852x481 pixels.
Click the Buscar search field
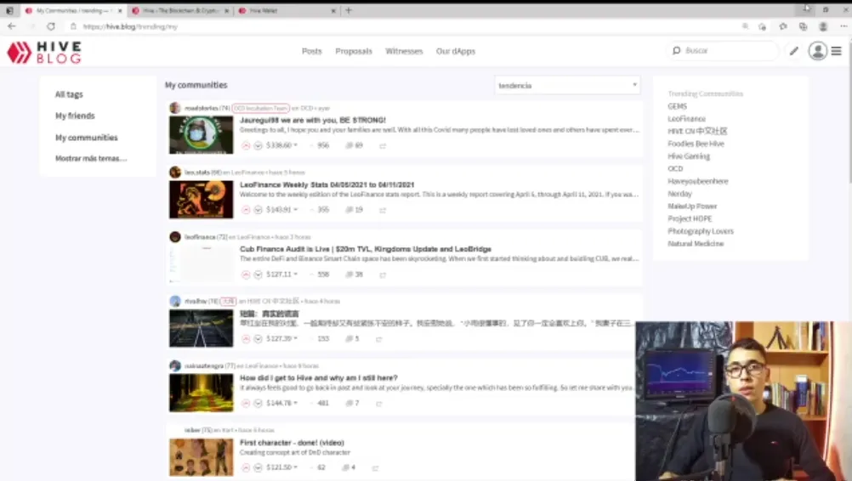(723, 50)
